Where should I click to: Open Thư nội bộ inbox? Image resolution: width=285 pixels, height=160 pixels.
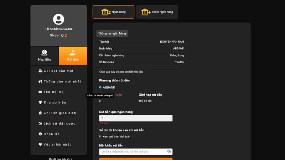coord(53,92)
